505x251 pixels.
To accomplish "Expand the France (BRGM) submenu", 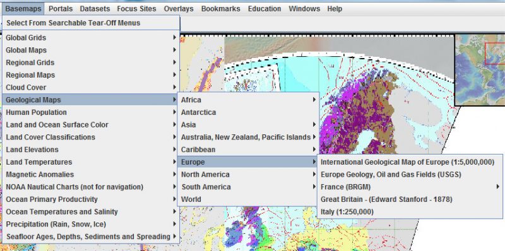I will click(x=410, y=187).
